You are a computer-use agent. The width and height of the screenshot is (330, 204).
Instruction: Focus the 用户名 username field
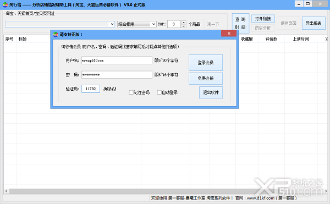tap(117, 60)
